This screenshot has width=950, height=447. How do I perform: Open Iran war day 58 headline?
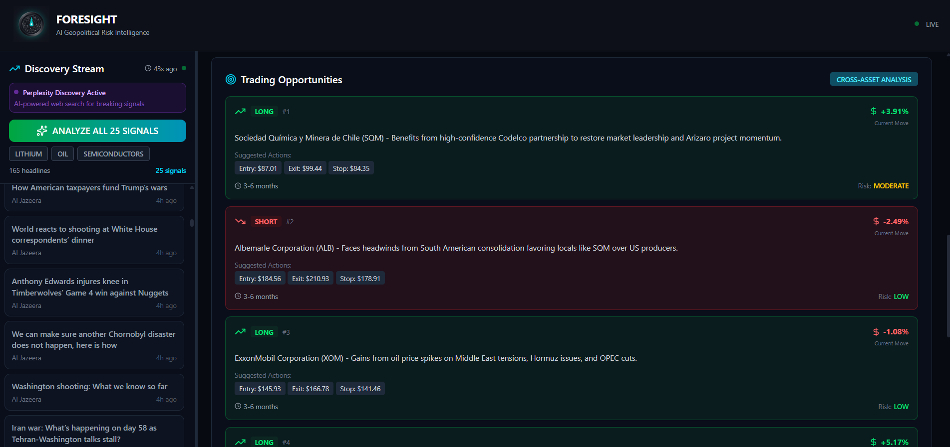tap(94, 432)
